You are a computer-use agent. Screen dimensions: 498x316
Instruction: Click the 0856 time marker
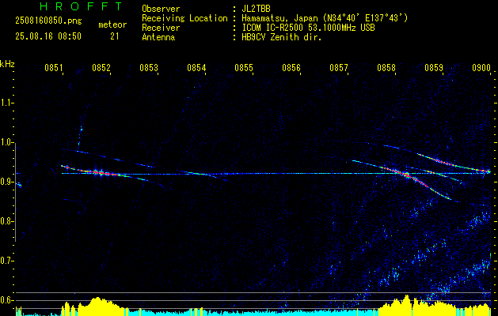click(291, 68)
